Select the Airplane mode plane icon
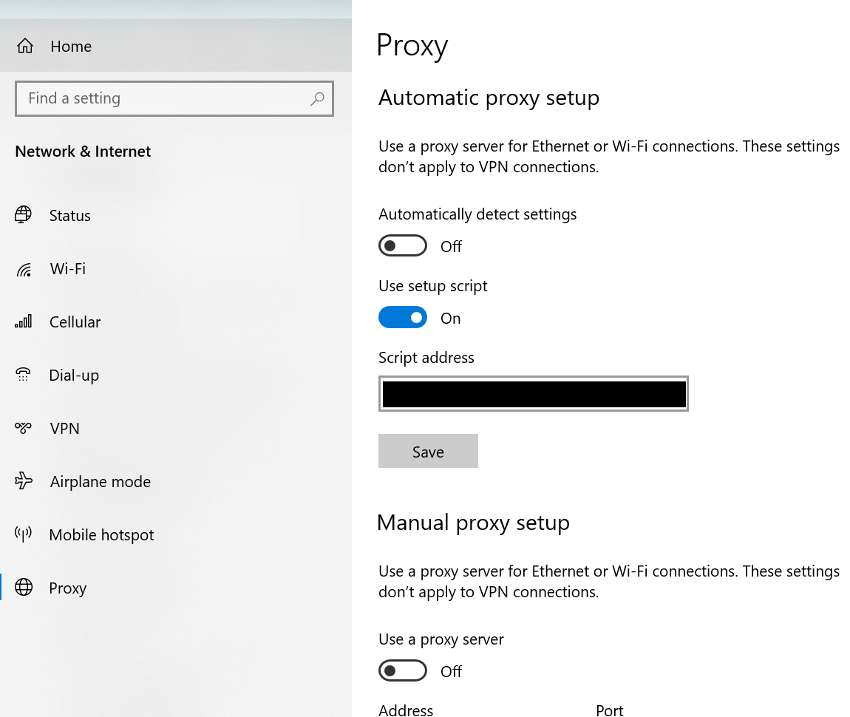The image size is (850, 717). (x=24, y=481)
